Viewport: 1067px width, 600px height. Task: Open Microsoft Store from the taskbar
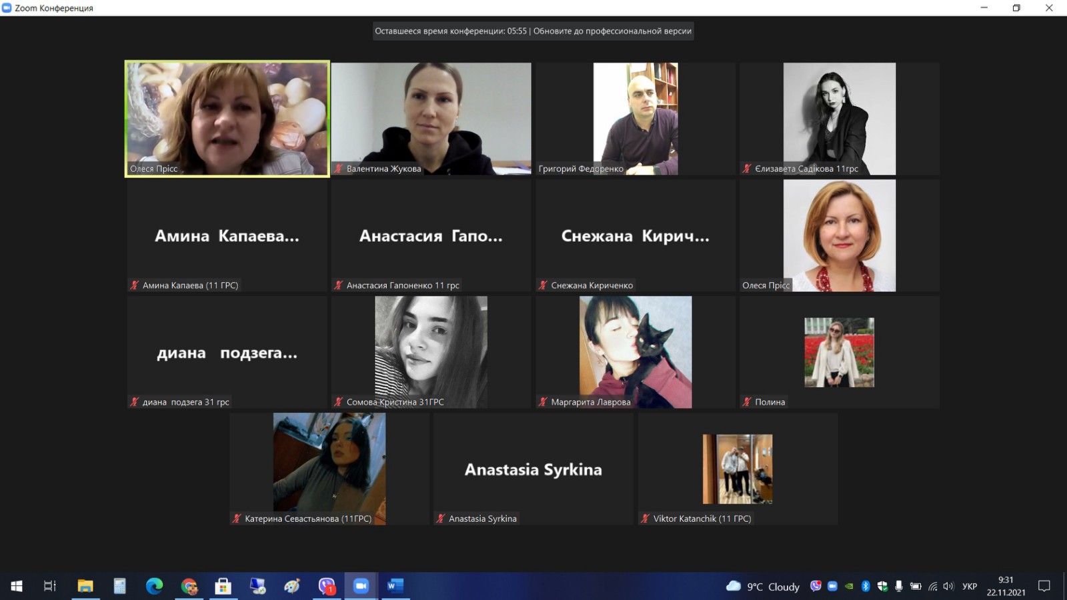(x=223, y=586)
